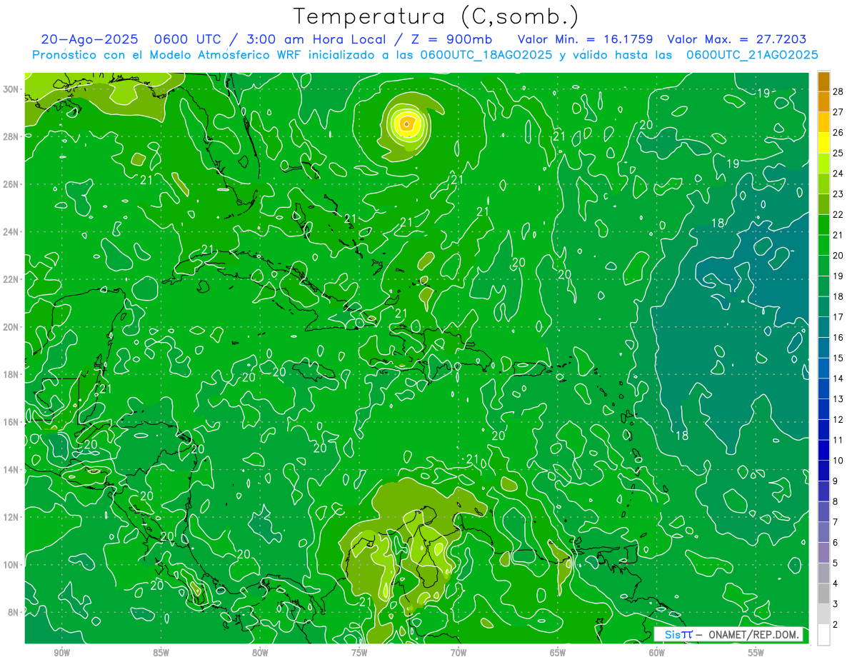
Task: Click the '30N' latitude axis label
Action: click(11, 89)
